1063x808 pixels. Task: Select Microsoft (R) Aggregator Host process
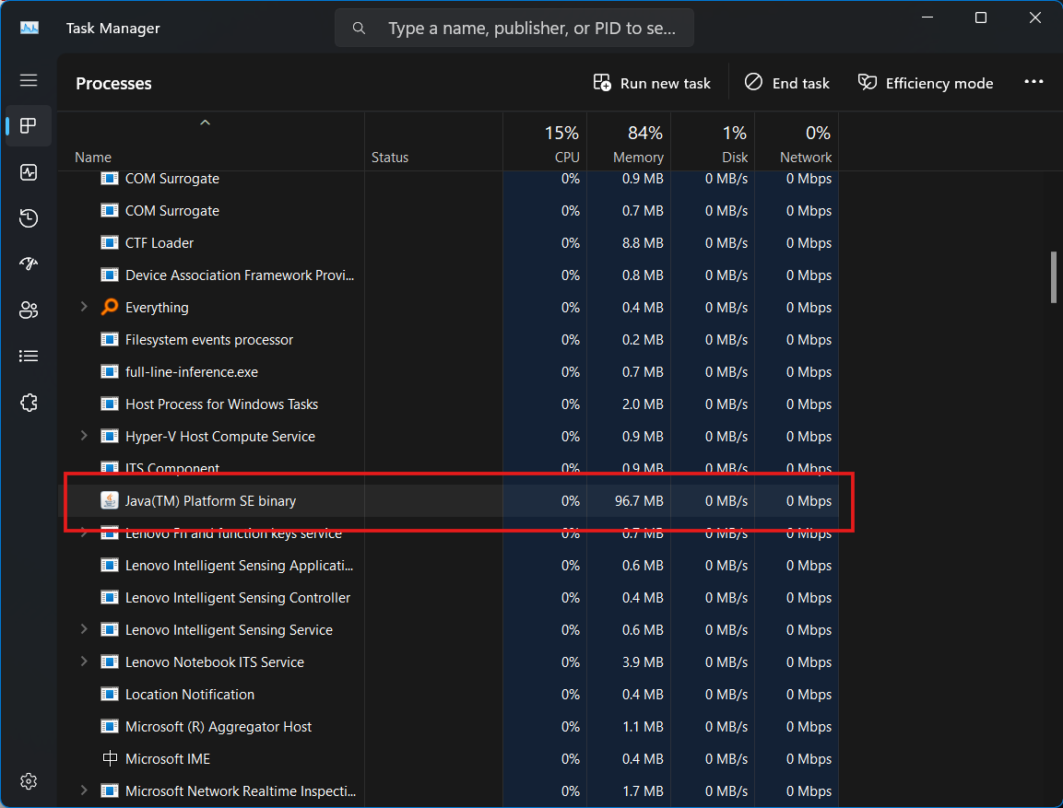(449, 726)
